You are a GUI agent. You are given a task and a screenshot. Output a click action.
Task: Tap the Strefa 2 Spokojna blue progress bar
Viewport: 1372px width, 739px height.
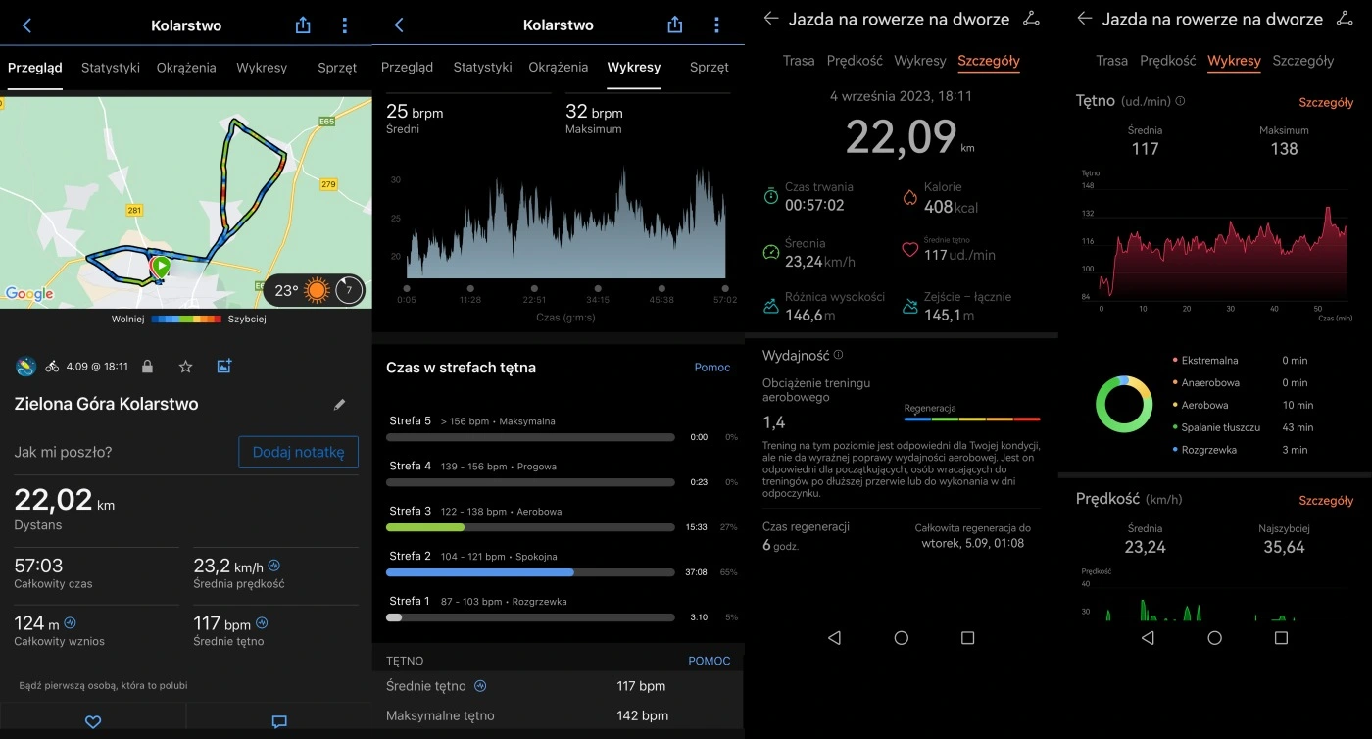(x=480, y=572)
